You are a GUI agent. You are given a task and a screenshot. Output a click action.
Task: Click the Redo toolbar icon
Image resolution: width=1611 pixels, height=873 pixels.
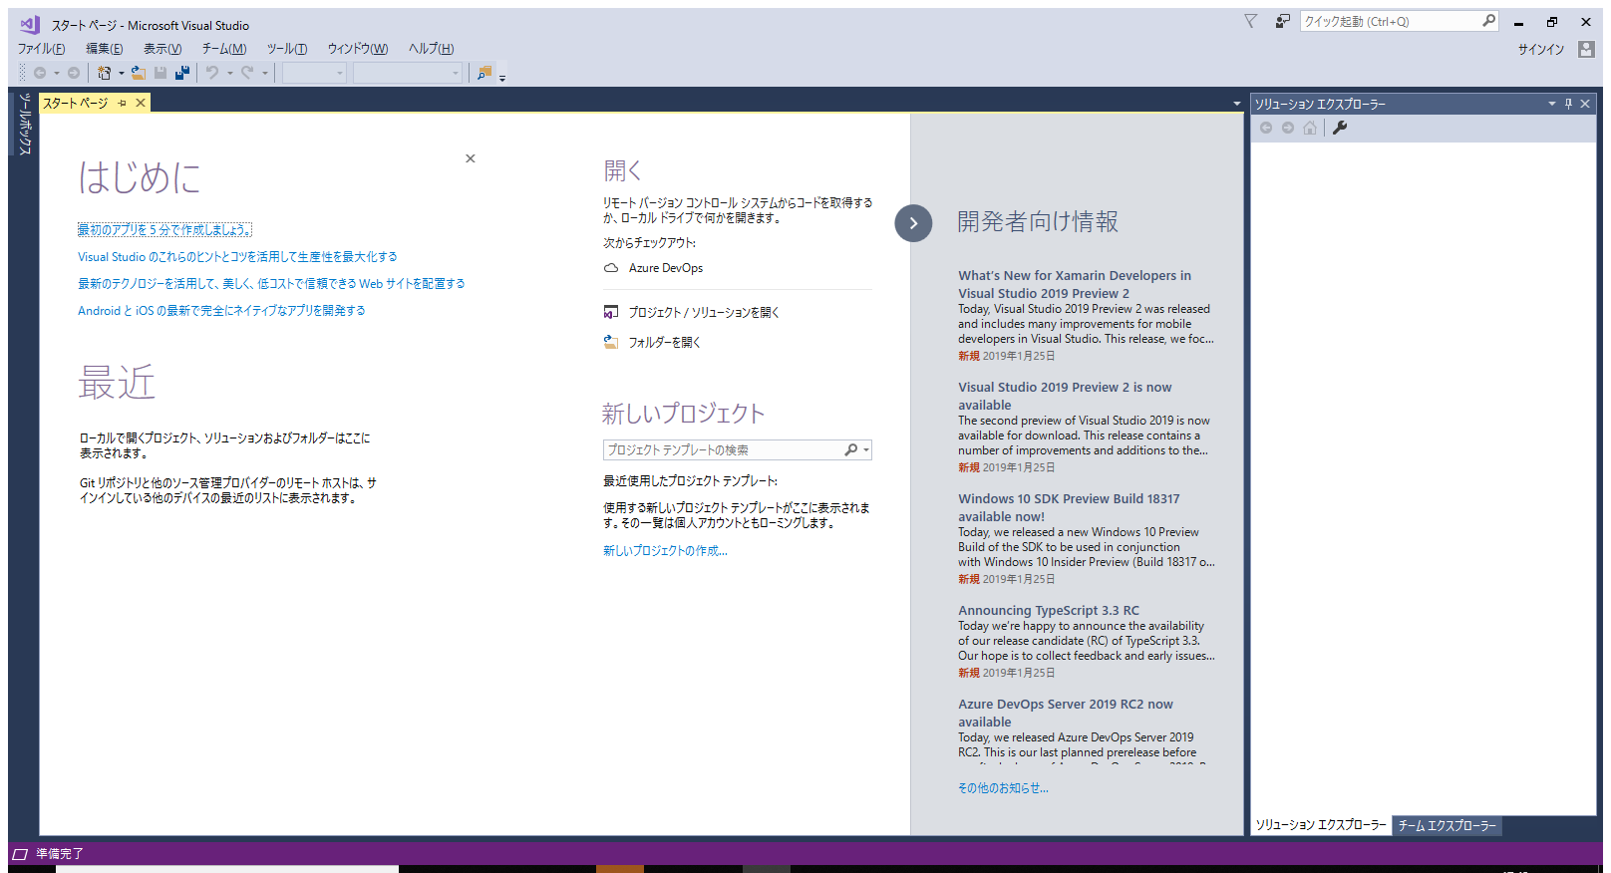click(x=247, y=73)
